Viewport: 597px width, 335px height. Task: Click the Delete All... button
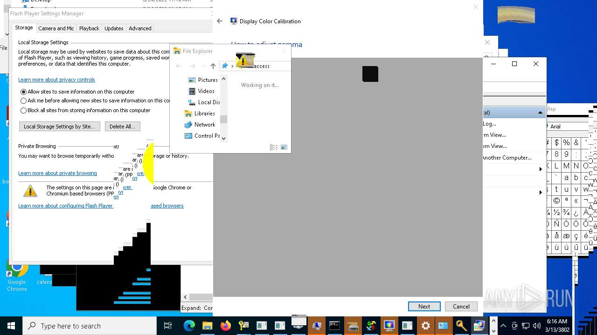pyautogui.click(x=122, y=127)
